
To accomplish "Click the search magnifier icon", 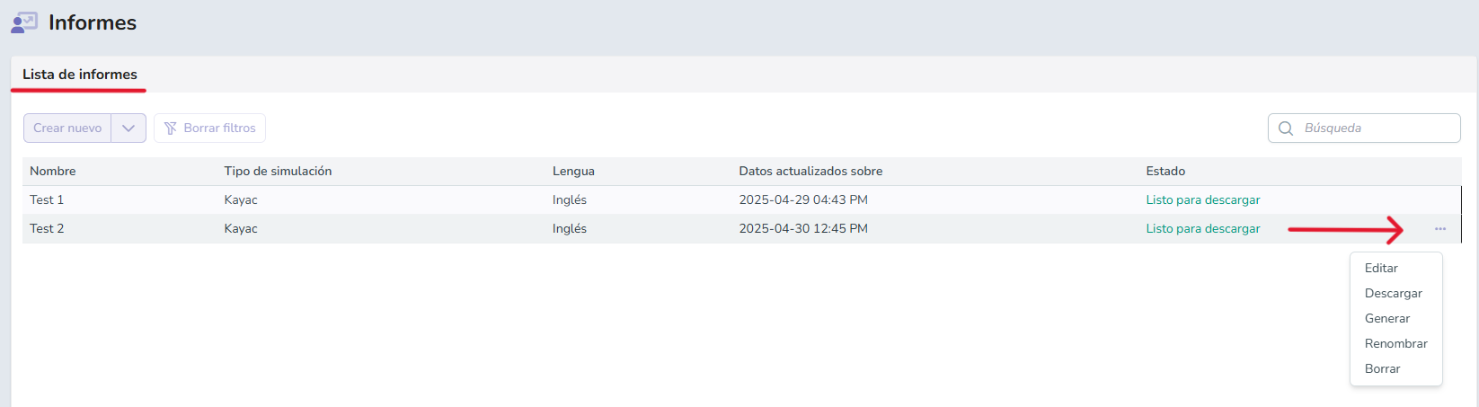I will [1286, 128].
